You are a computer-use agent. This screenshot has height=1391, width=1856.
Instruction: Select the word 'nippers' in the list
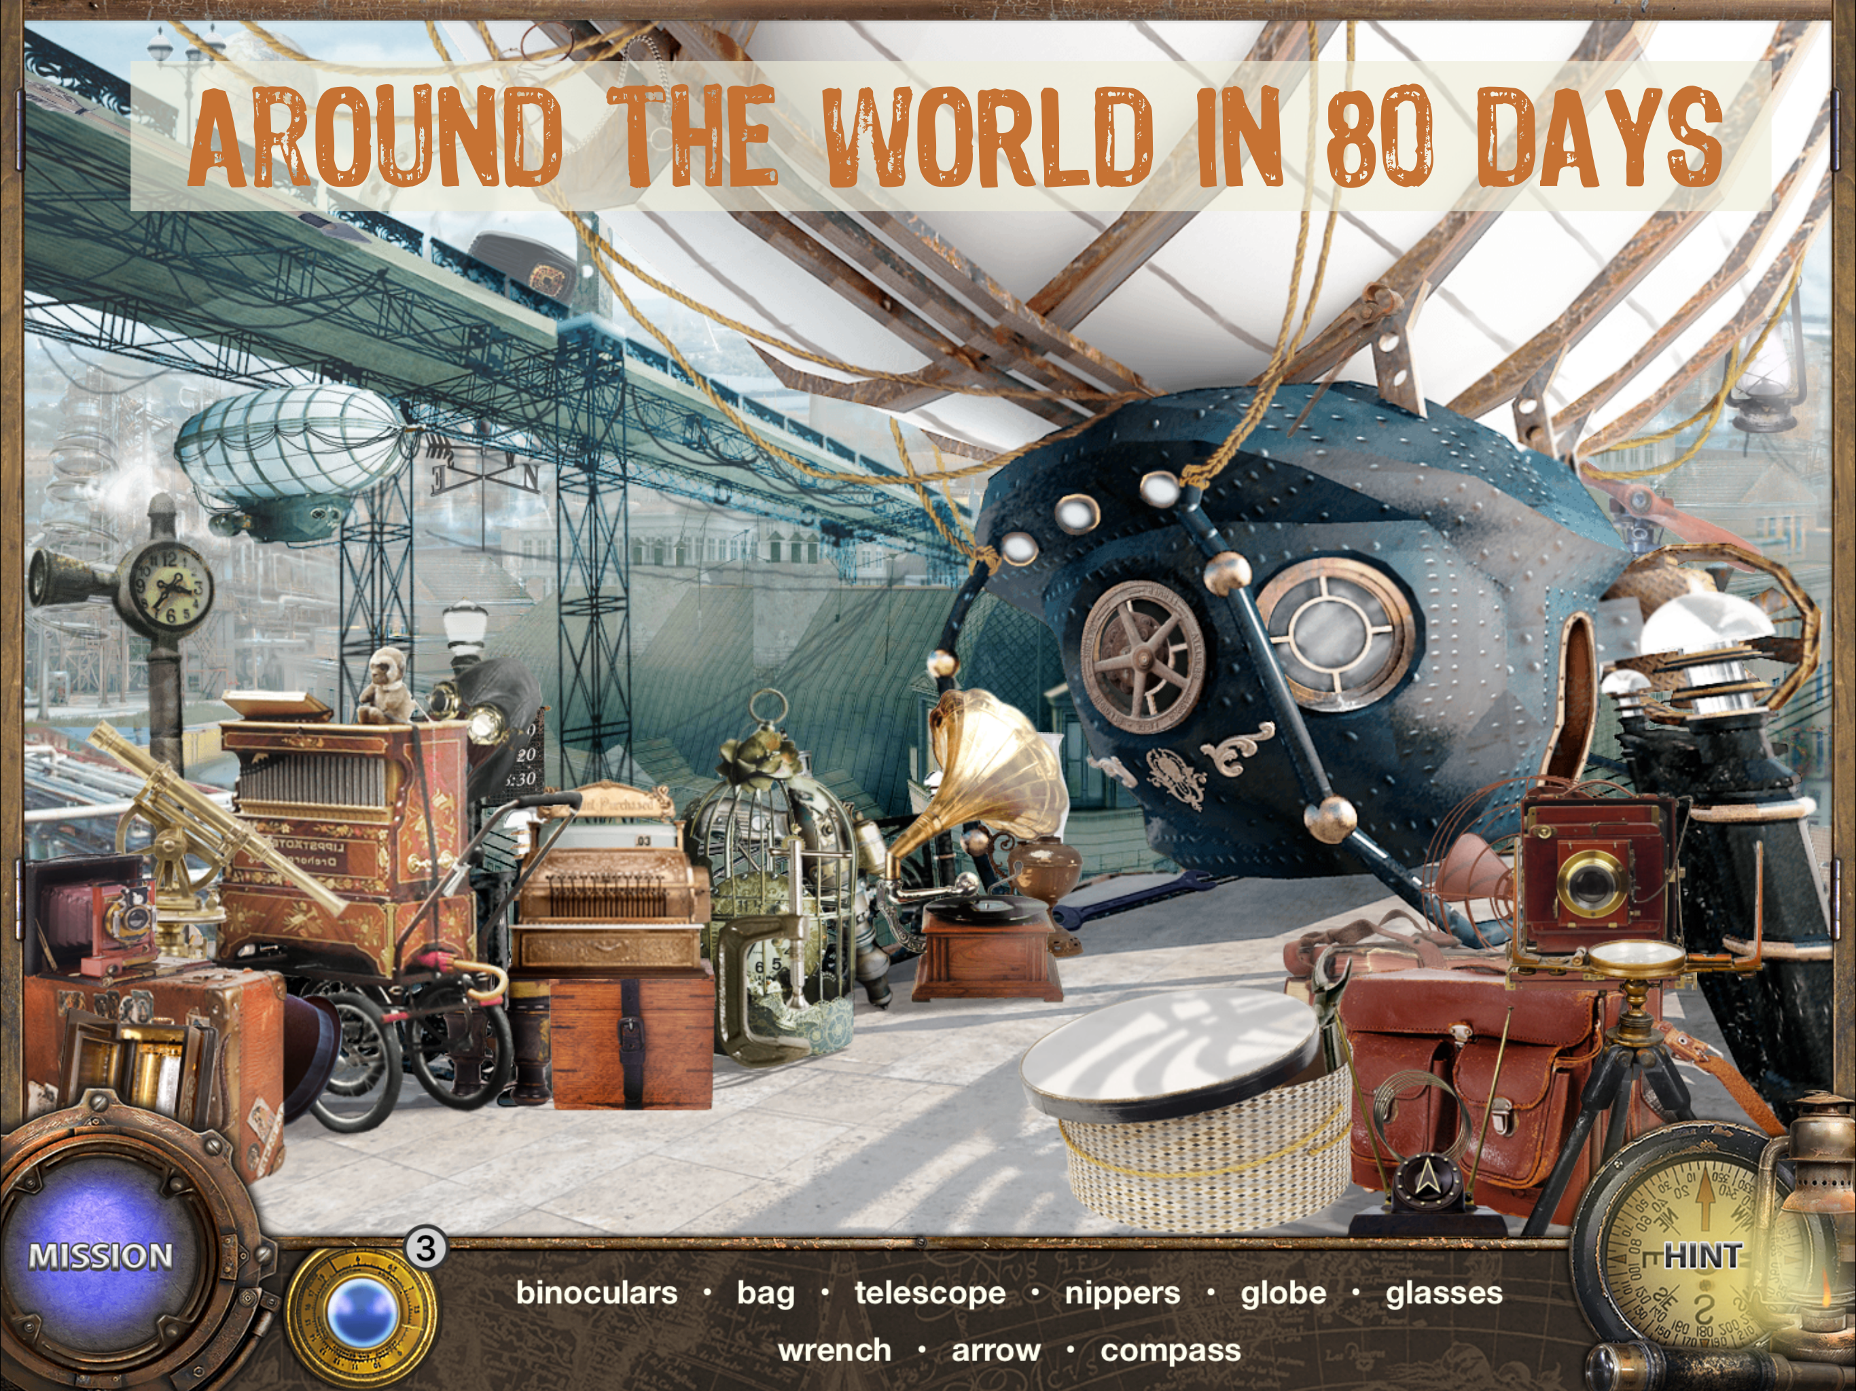click(1122, 1295)
